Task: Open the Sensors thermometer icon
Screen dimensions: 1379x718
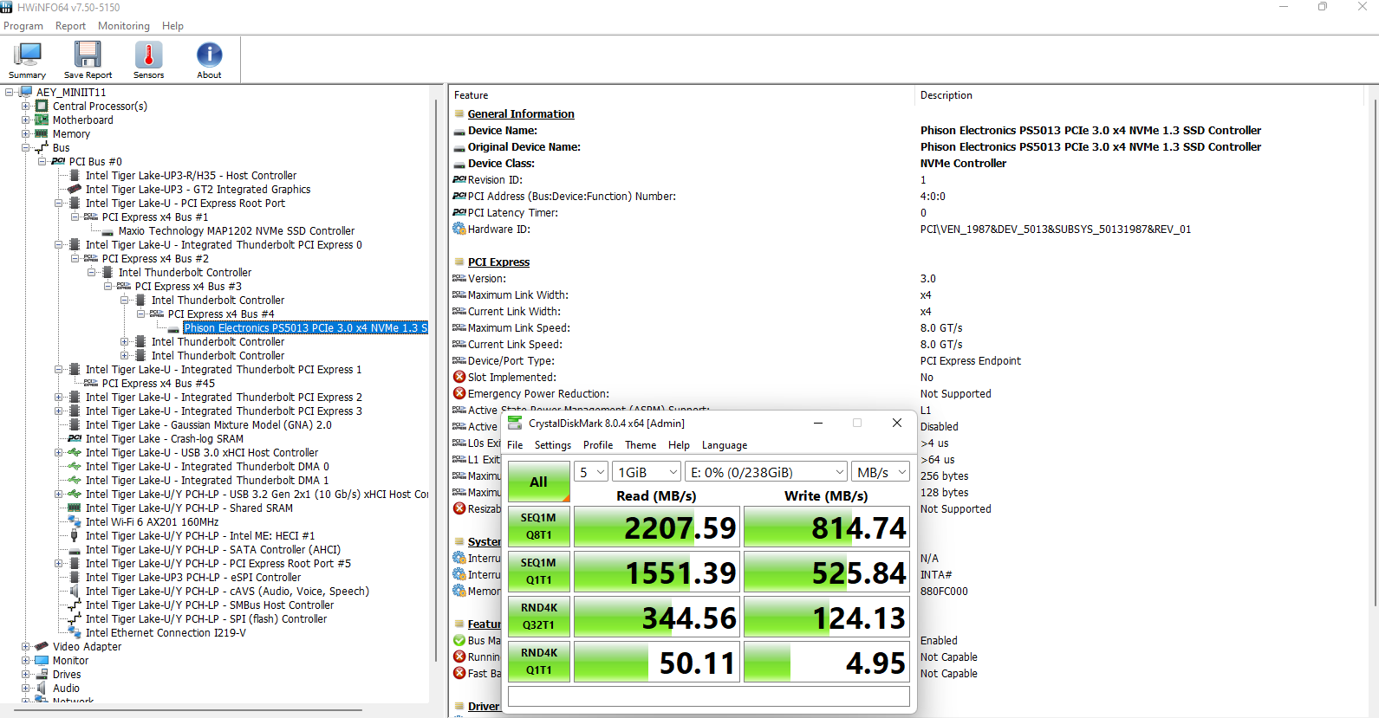Action: tap(148, 55)
